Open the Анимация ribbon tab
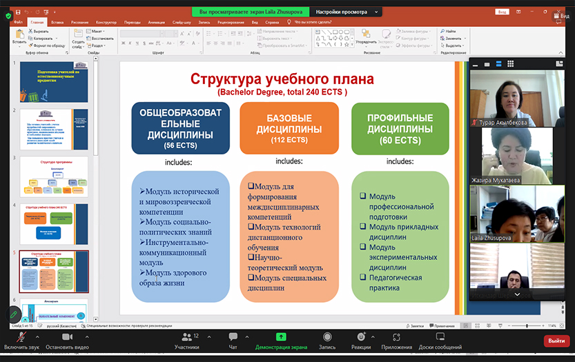Image resolution: width=575 pixels, height=362 pixels. 155,22
